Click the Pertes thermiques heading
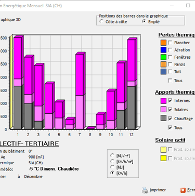195x196 pixels. pos(177,35)
